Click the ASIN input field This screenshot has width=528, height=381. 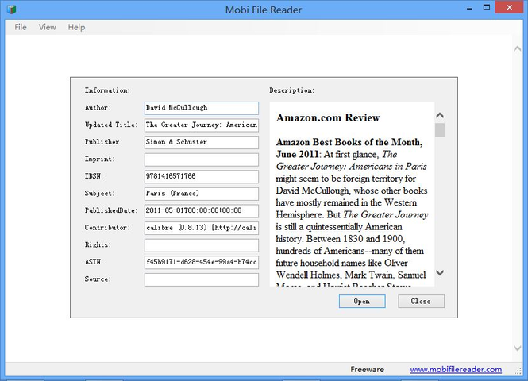click(202, 262)
